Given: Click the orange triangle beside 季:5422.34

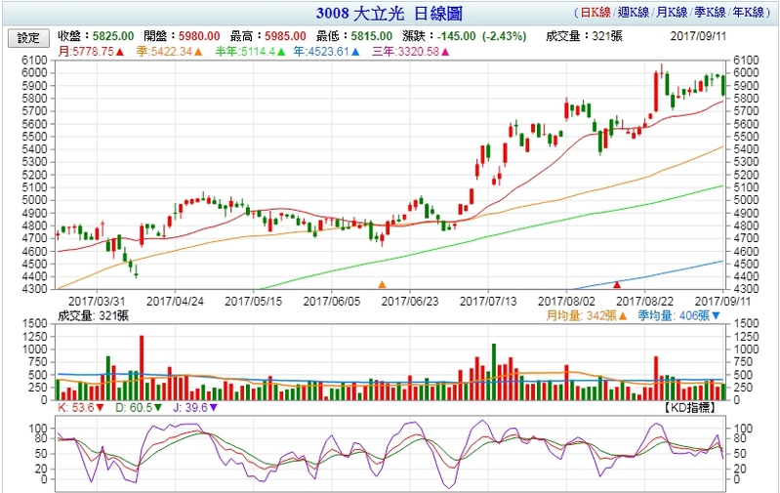Looking at the screenshot, I should 198,52.
